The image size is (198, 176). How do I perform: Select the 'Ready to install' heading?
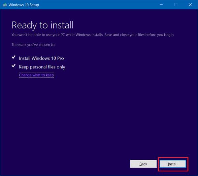pos(43,25)
